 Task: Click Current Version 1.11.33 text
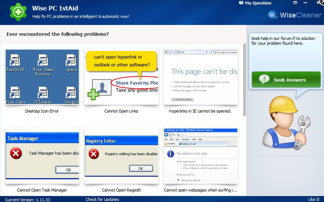pos(28,199)
